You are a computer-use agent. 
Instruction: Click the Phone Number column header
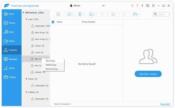tap(89, 22)
